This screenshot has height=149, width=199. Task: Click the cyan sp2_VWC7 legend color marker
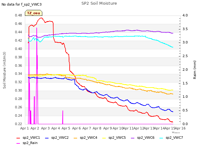[161, 138]
